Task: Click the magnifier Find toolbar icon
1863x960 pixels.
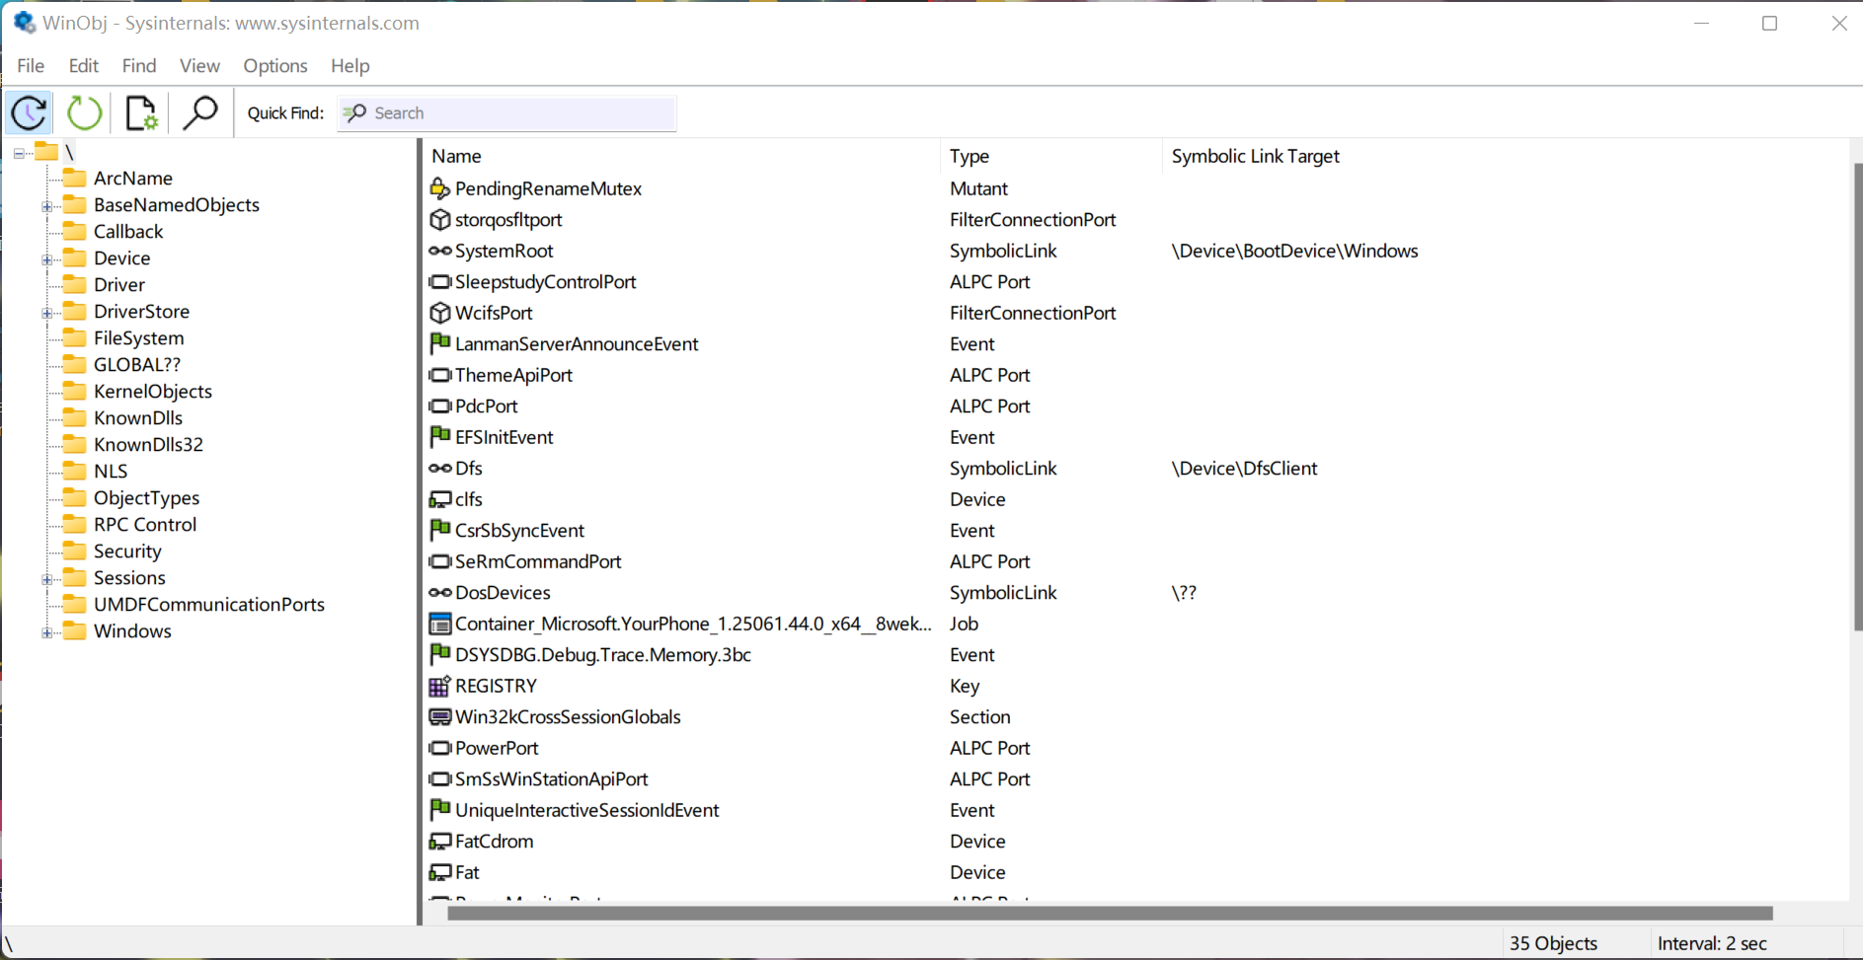Action: point(200,113)
